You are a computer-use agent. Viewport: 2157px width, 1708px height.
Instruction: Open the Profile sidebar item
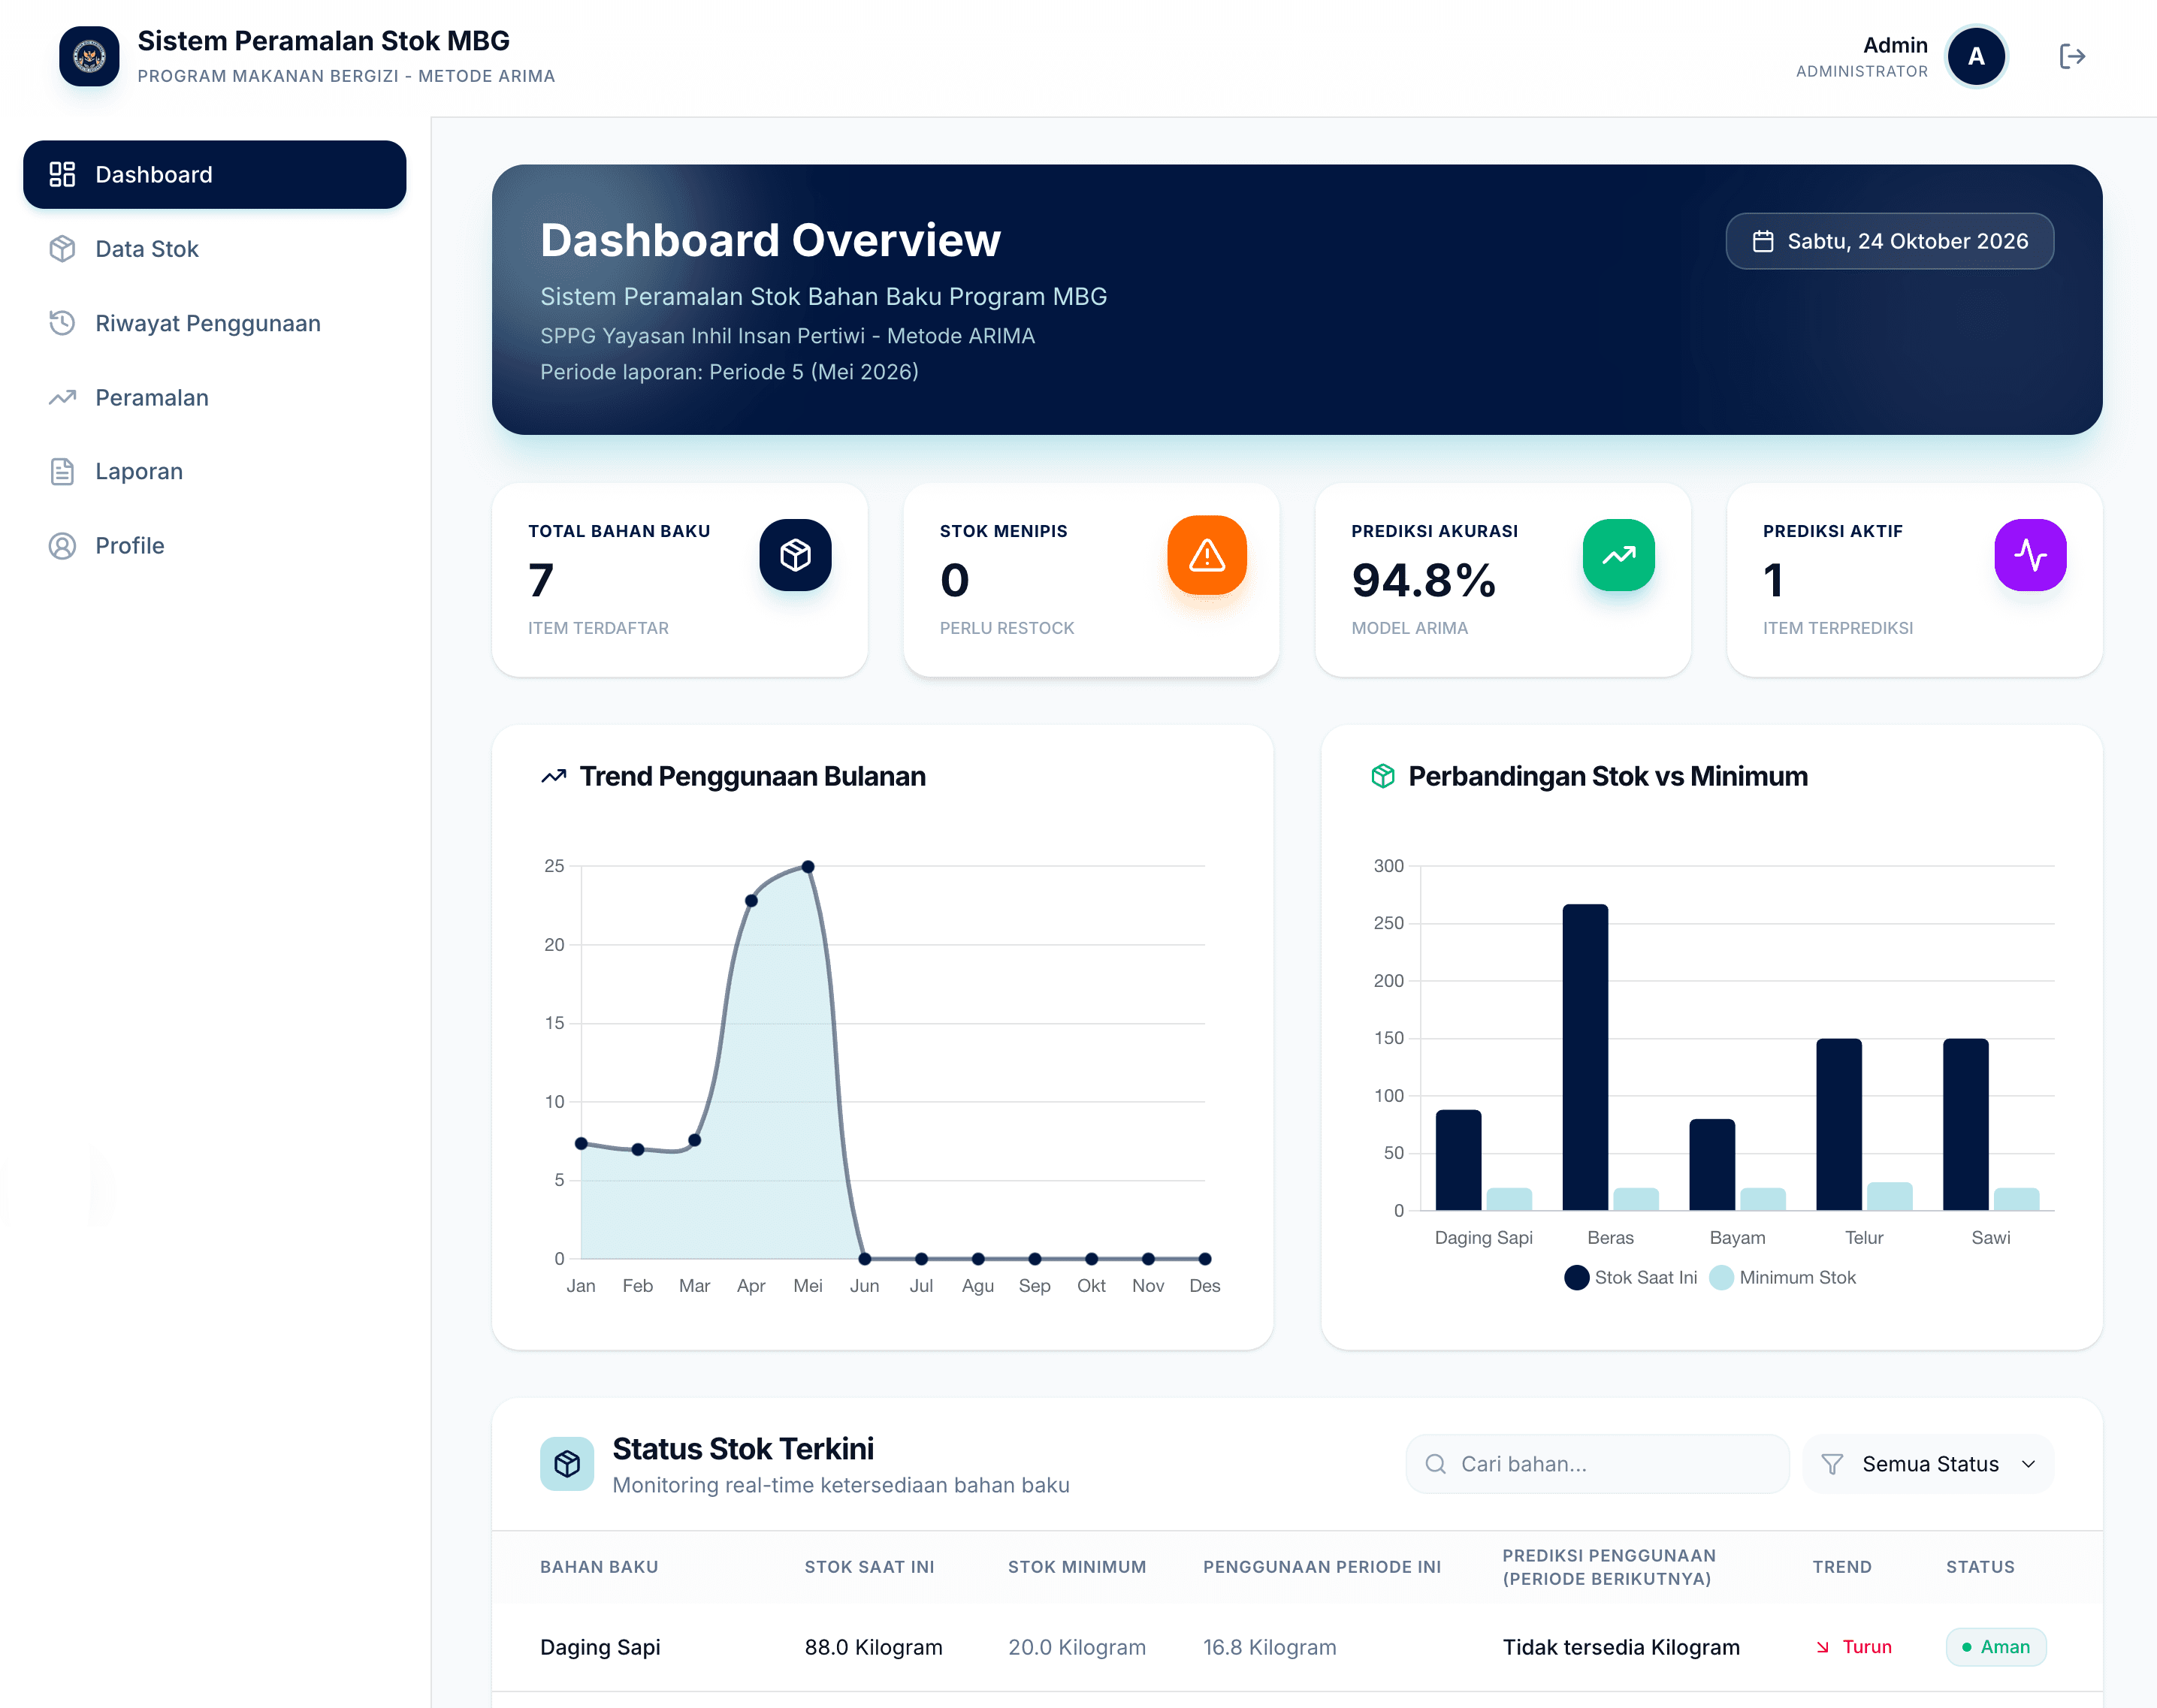click(214, 546)
